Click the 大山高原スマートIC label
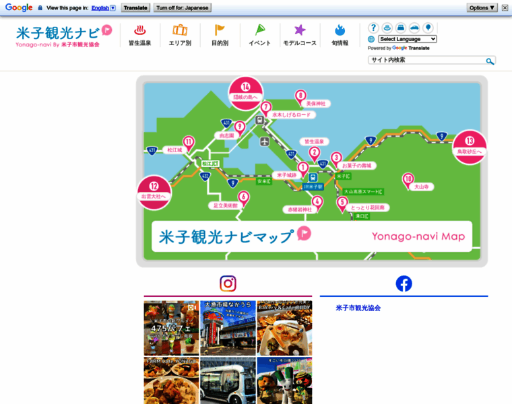512x404 pixels. (x=363, y=191)
